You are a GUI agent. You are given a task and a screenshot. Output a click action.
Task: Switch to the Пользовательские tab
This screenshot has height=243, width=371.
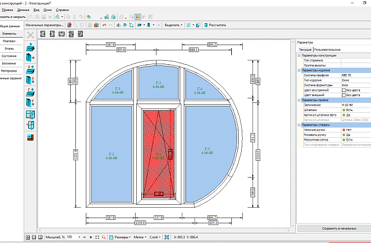pos(327,50)
